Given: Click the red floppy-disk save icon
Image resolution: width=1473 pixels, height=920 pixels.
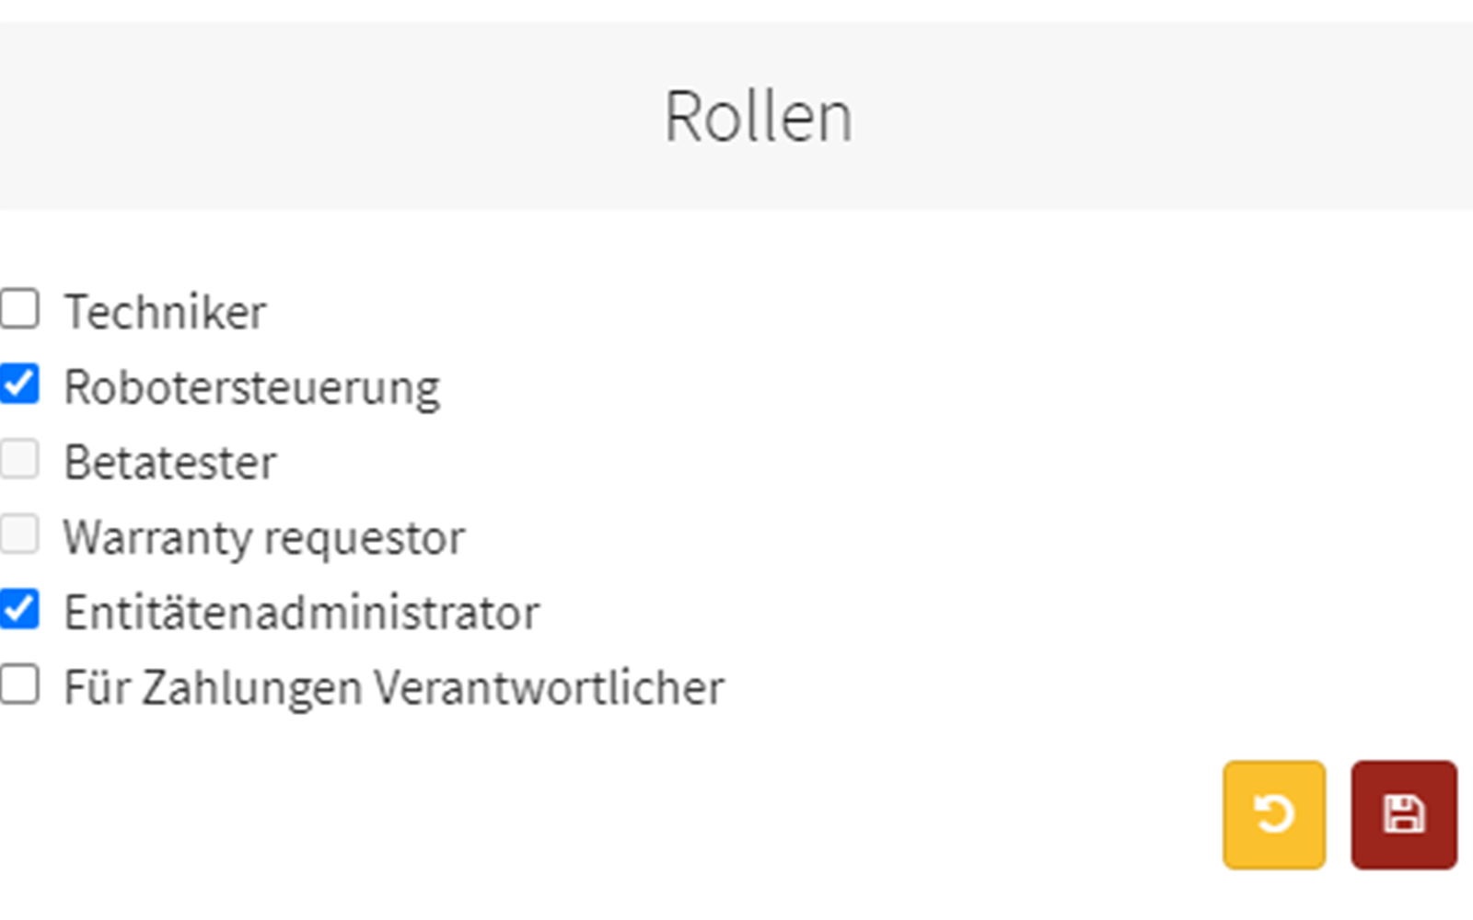Looking at the screenshot, I should click(x=1404, y=814).
